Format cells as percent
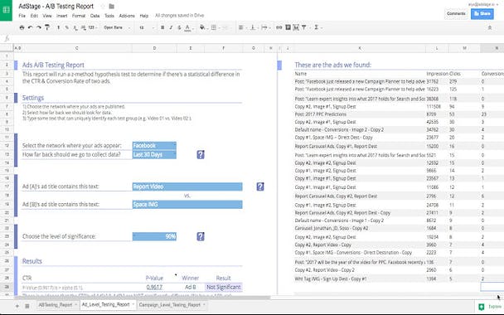This screenshot has width=504, height=315. (x=67, y=27)
